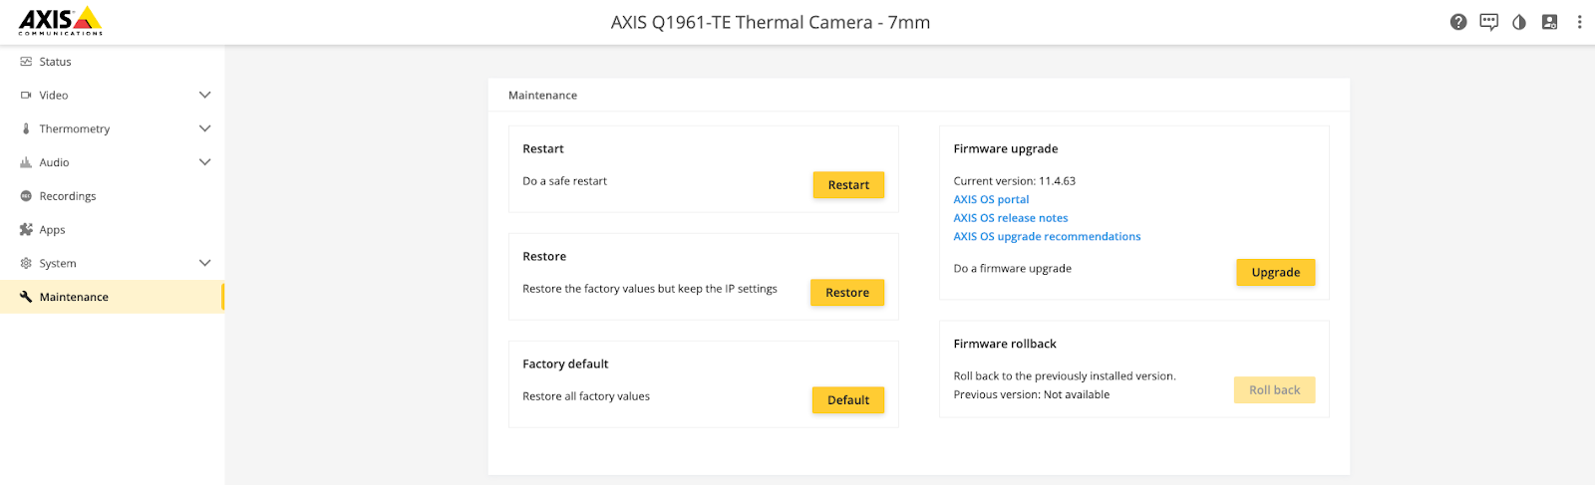The image size is (1595, 485).
Task: Open Recordings in the sidebar
Action: [67, 196]
